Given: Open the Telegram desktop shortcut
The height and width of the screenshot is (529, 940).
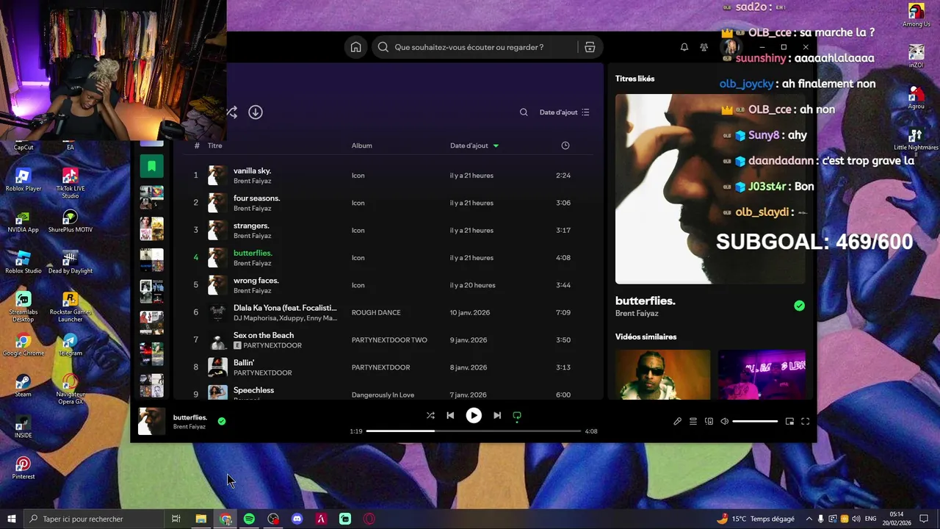Looking at the screenshot, I should click(70, 345).
